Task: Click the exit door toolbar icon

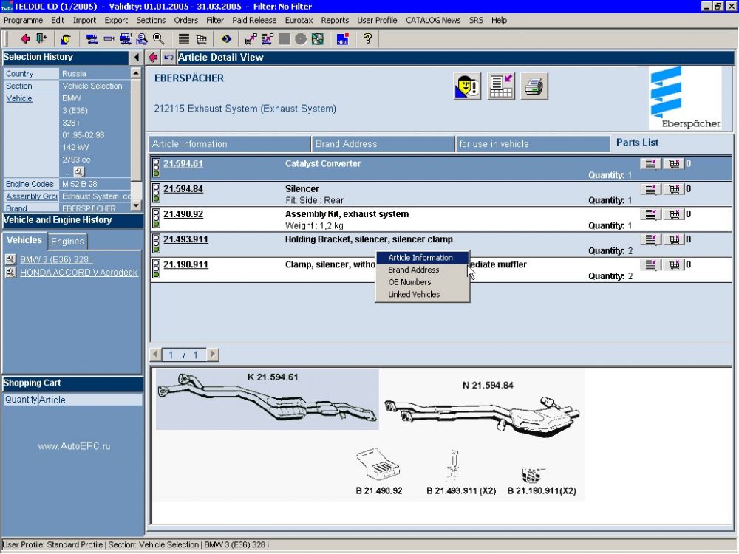Action: click(41, 39)
